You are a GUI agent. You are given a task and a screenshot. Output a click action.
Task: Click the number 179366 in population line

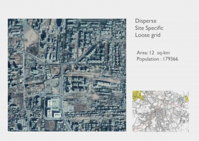coord(168,59)
